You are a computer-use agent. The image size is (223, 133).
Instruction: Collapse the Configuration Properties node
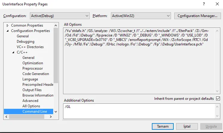7,31
